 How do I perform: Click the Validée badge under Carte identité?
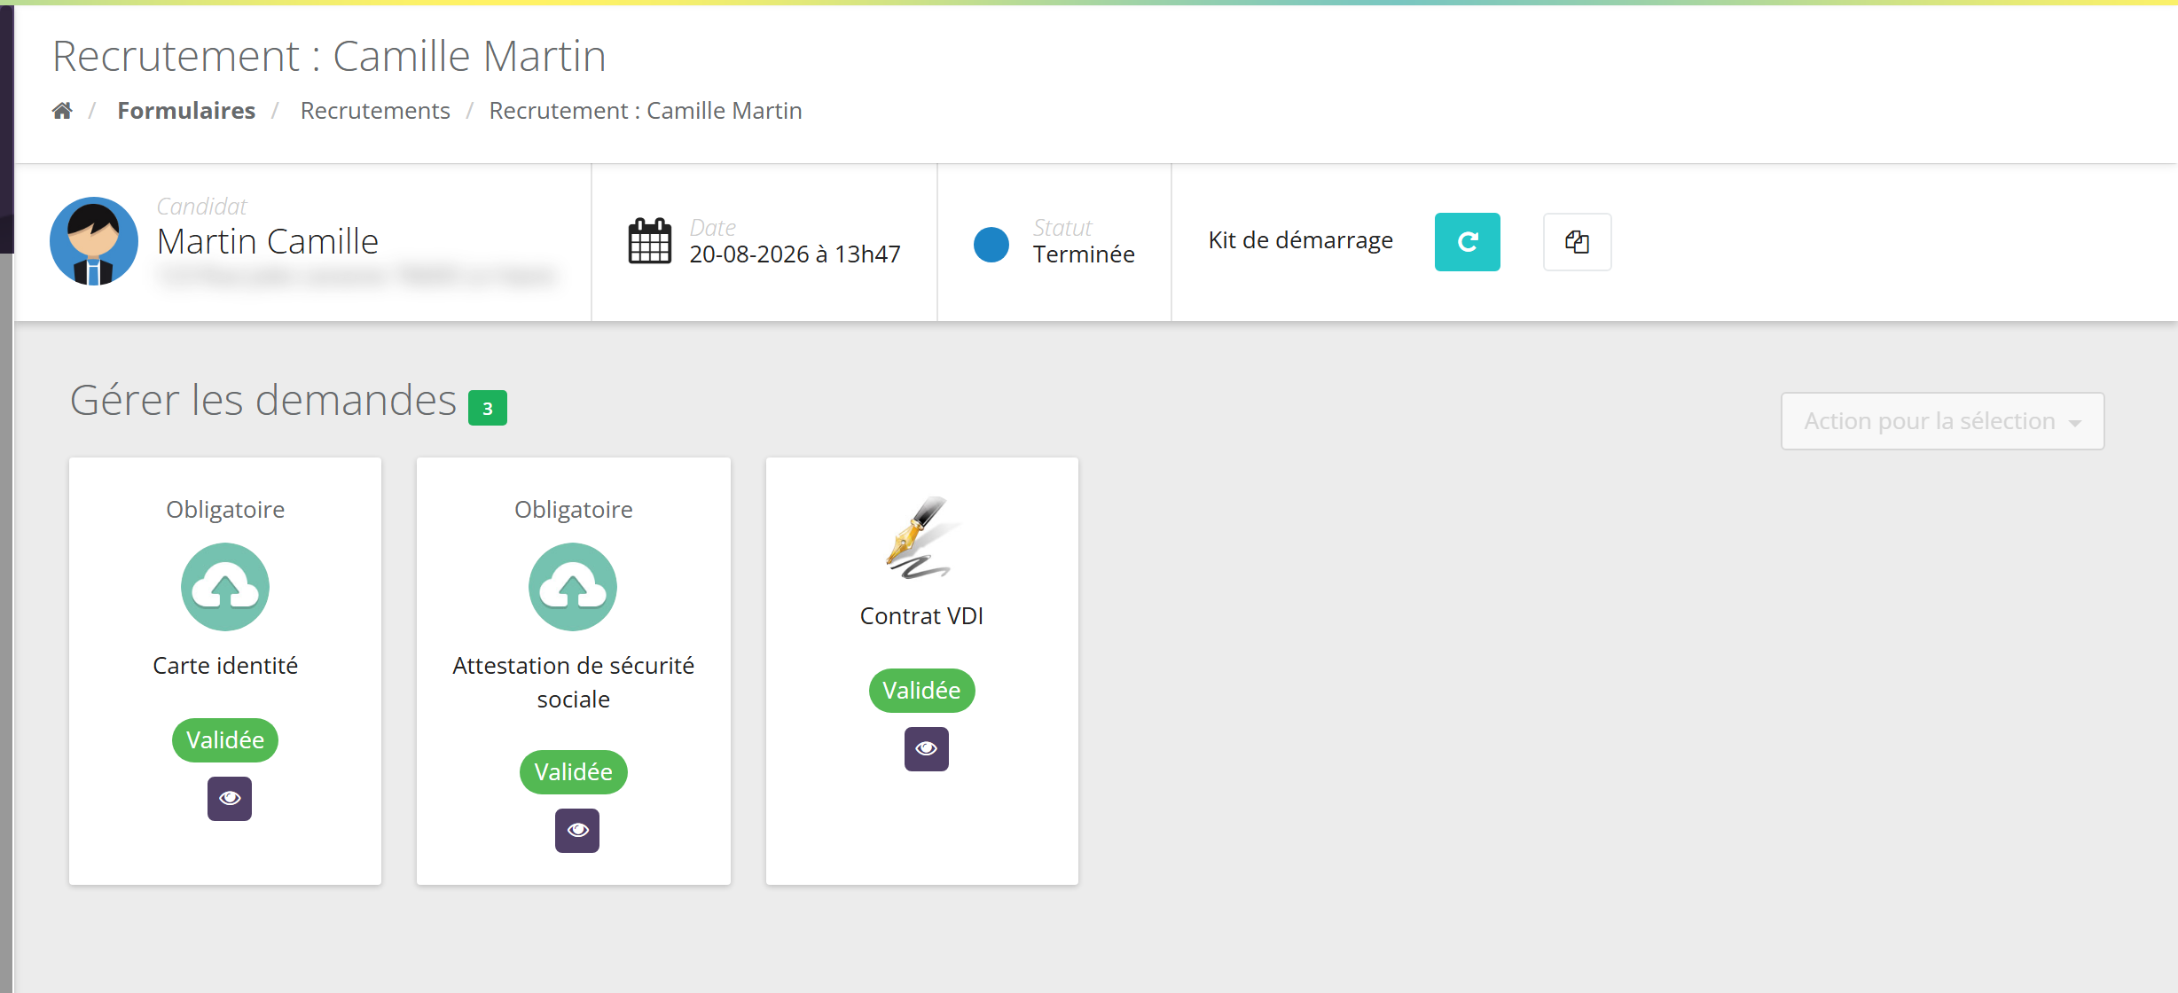(225, 740)
